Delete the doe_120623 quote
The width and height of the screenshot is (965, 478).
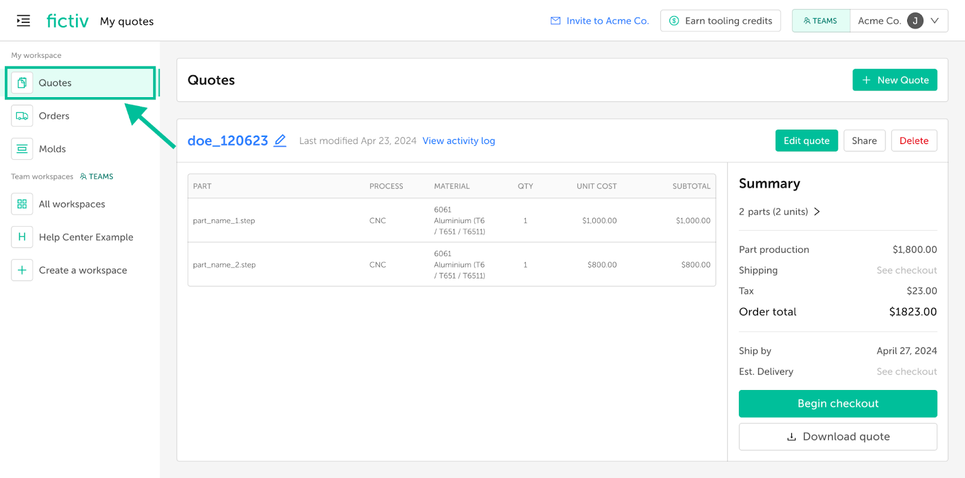coord(914,140)
